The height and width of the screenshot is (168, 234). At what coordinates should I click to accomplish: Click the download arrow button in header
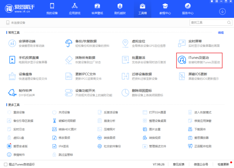coord(223,11)
